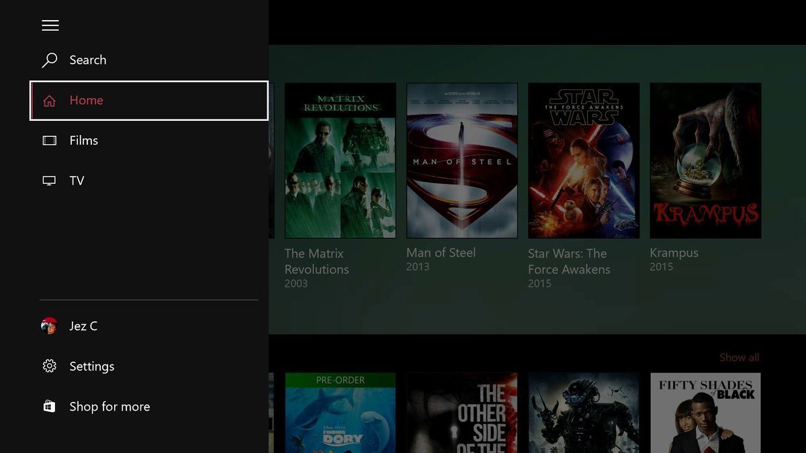The image size is (806, 453).
Task: Open The Matrix Revolutions poster
Action: click(x=340, y=160)
